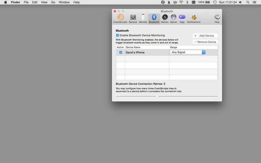Click the Help icon in toolbar
The height and width of the screenshot is (163, 261).
tap(217, 18)
